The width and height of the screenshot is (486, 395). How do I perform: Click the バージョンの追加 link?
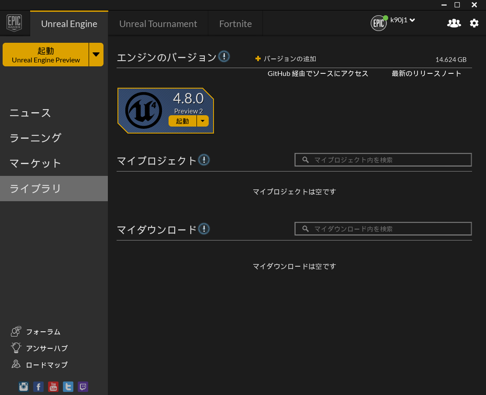point(290,58)
